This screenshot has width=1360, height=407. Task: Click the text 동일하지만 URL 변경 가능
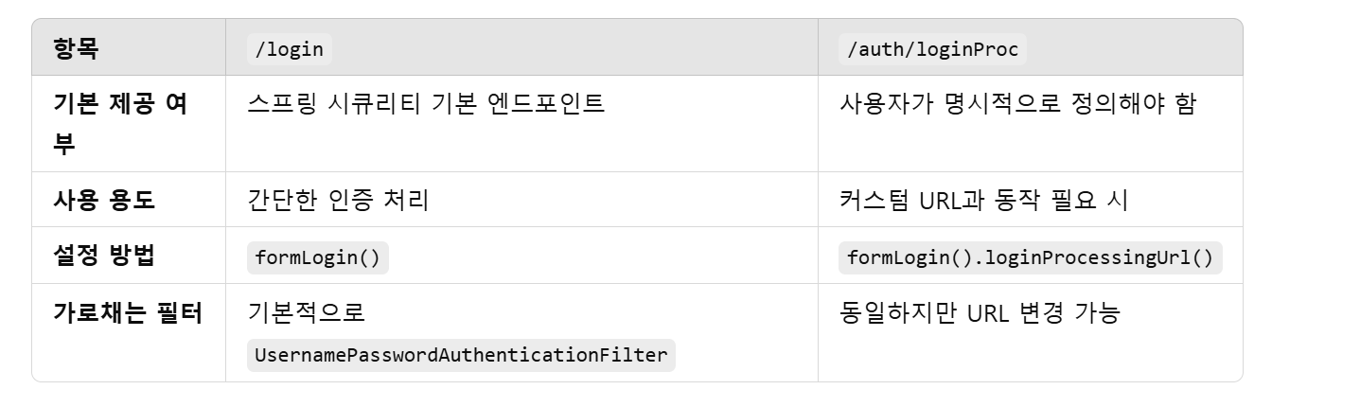(x=980, y=312)
